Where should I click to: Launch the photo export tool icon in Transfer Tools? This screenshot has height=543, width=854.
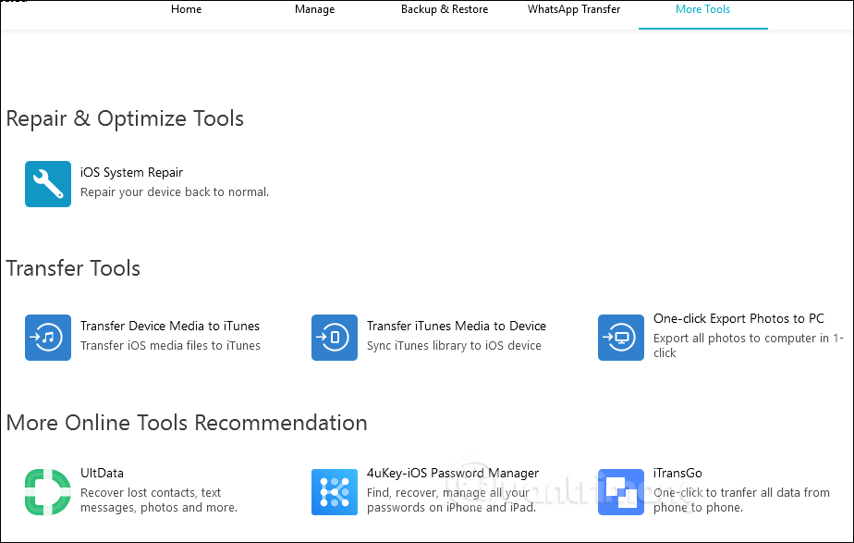[620, 338]
